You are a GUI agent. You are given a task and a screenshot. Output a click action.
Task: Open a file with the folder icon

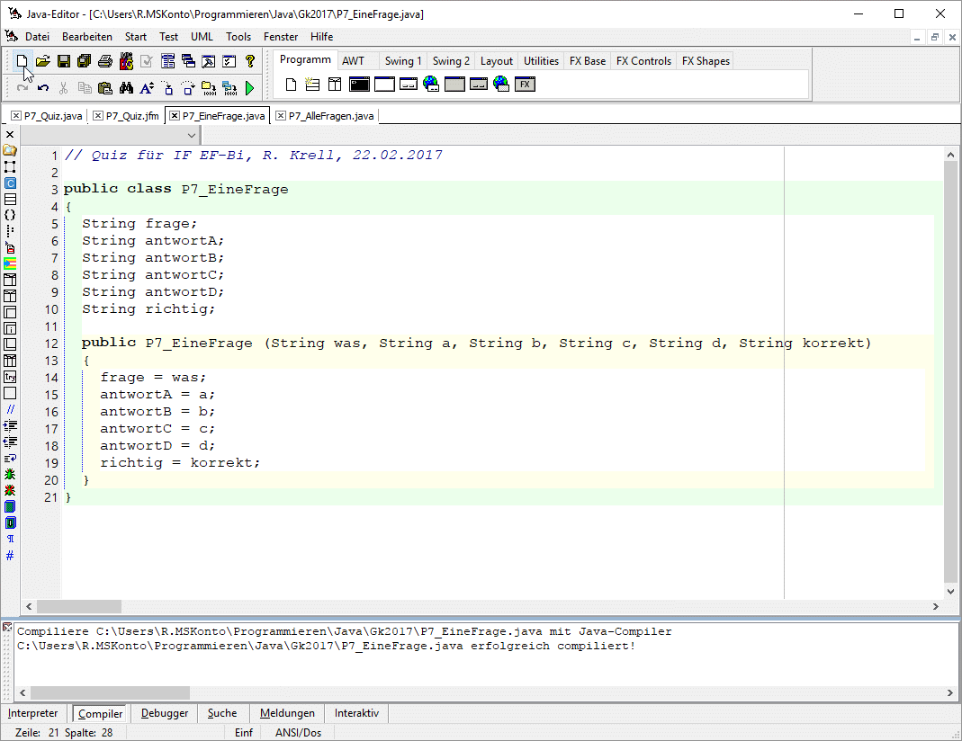[43, 61]
